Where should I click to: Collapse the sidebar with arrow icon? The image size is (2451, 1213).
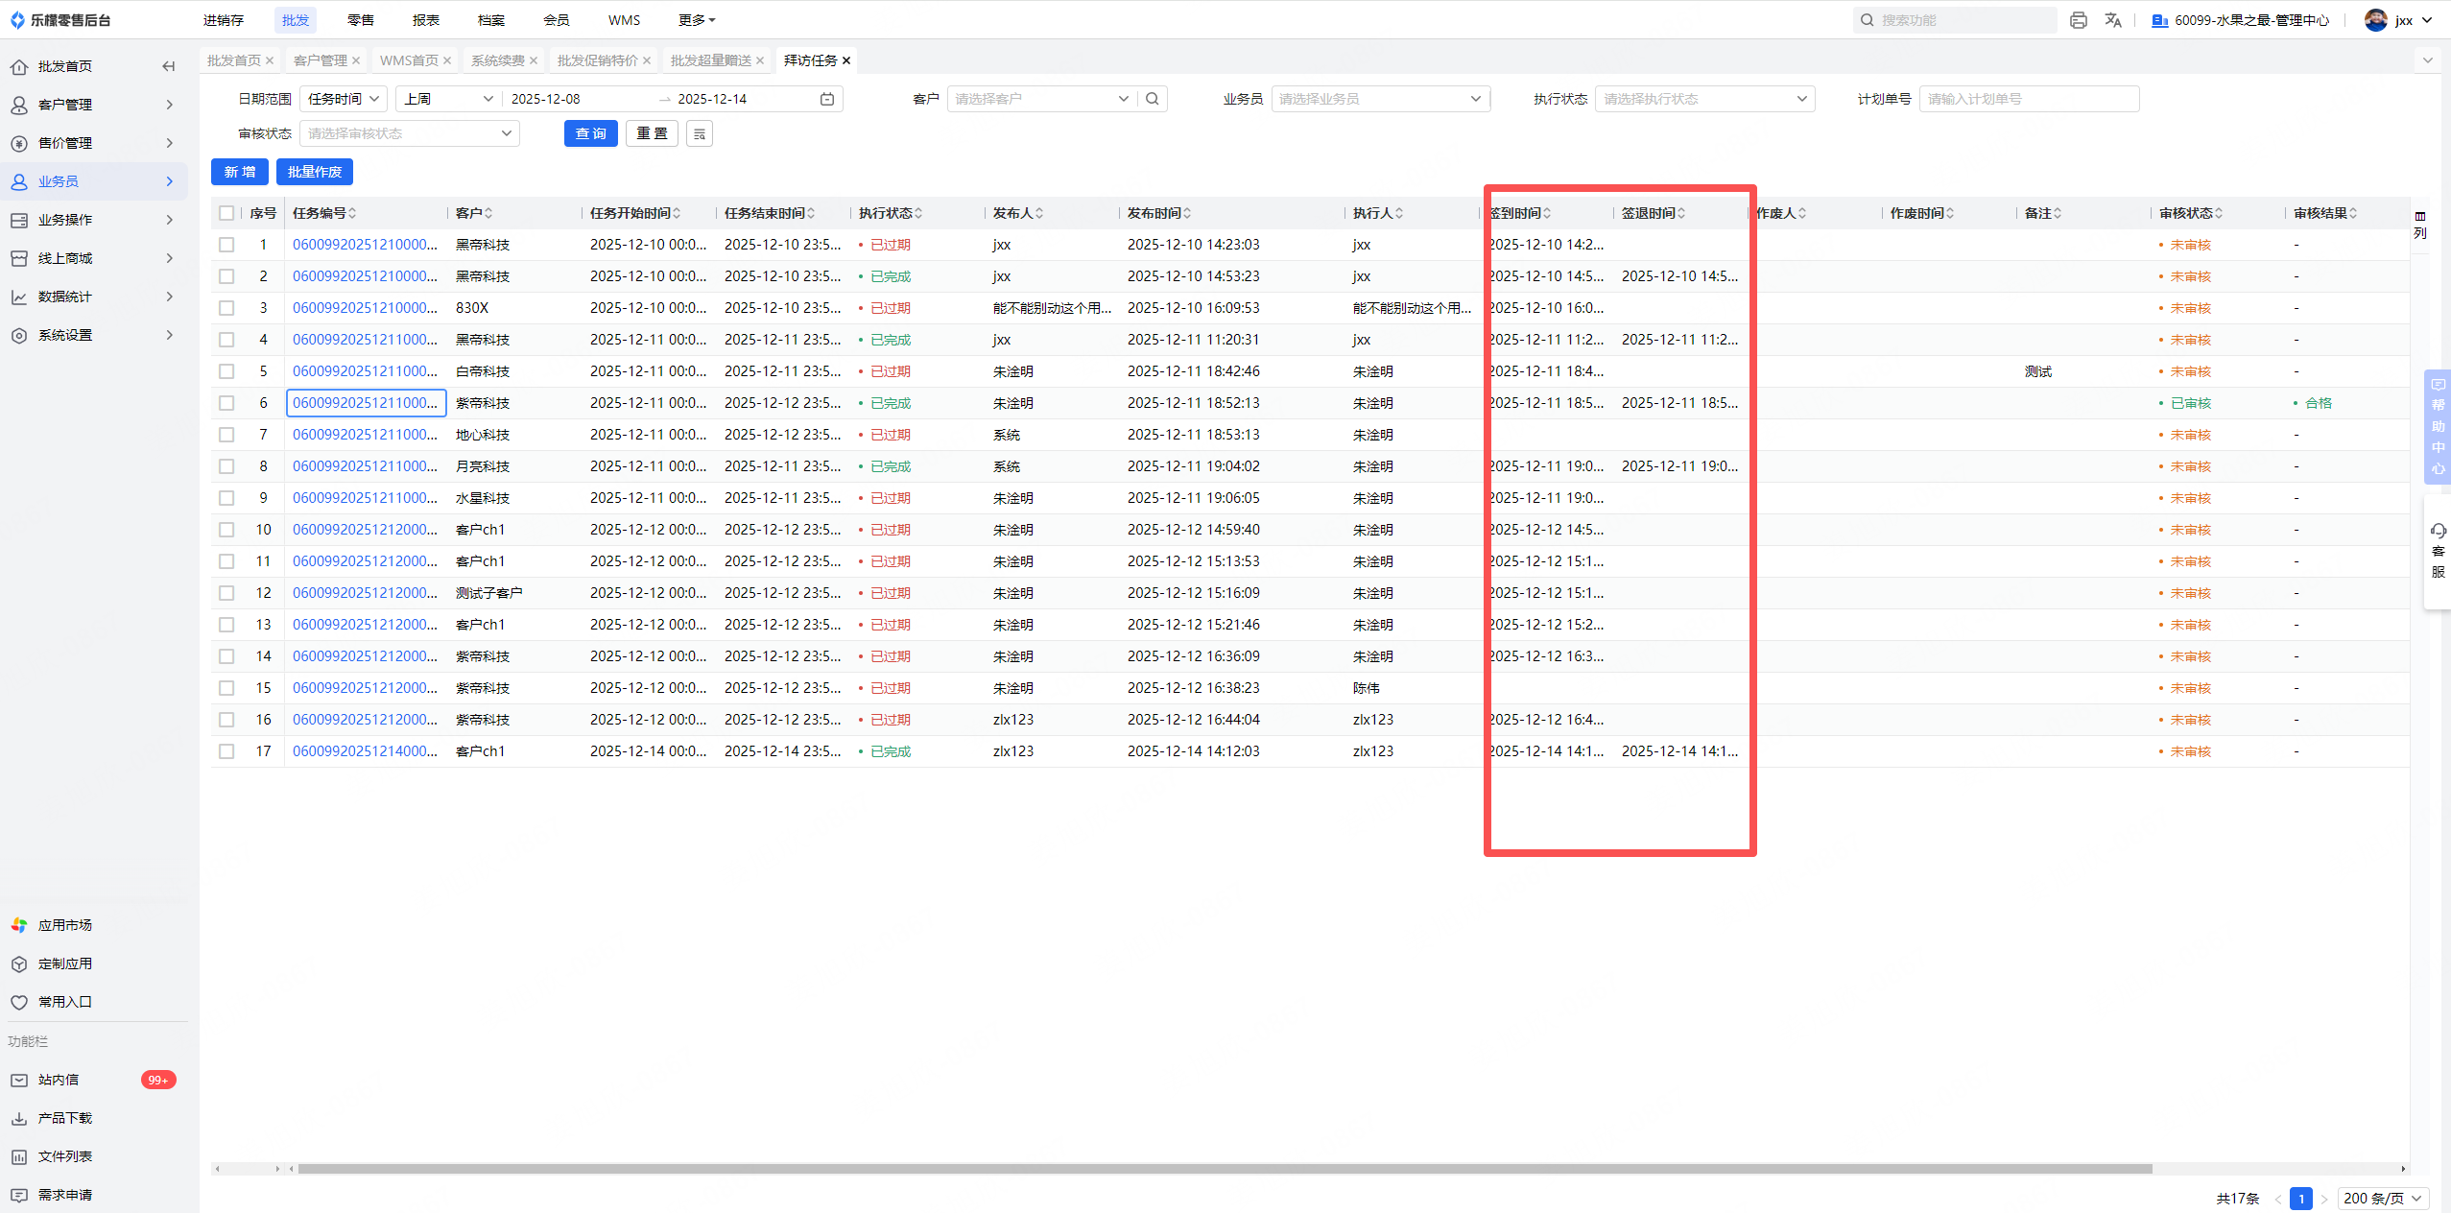point(169,66)
